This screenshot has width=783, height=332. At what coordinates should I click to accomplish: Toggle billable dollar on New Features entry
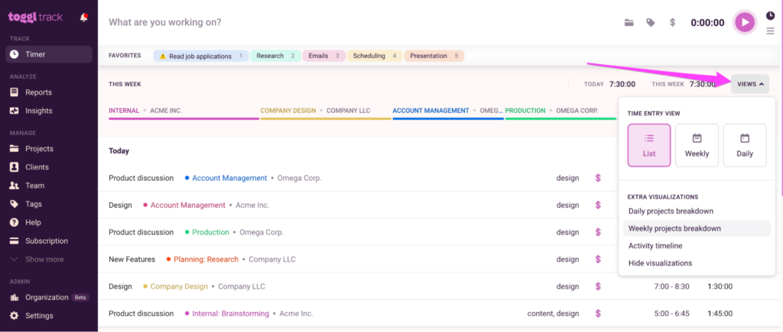pyautogui.click(x=598, y=259)
